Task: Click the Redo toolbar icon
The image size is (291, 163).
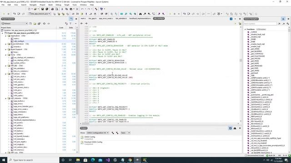Action: point(89,9)
